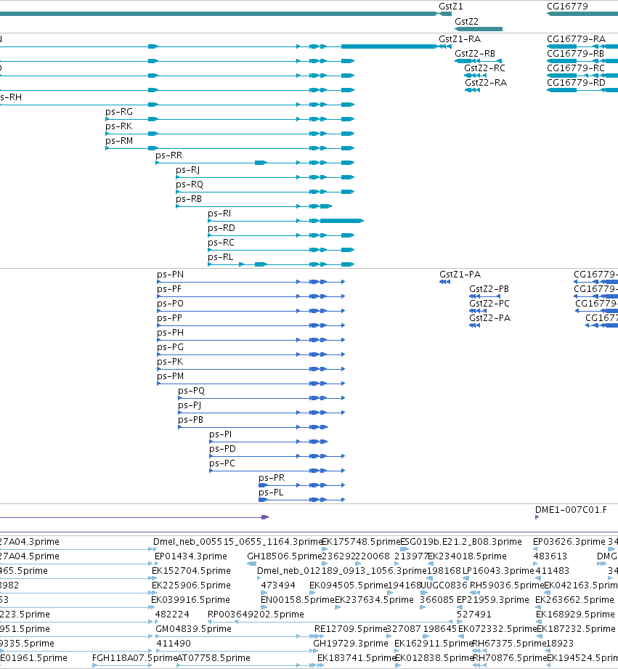Open transcript label CG16779-RD
Screen dimensions: 618x669
click(x=576, y=82)
